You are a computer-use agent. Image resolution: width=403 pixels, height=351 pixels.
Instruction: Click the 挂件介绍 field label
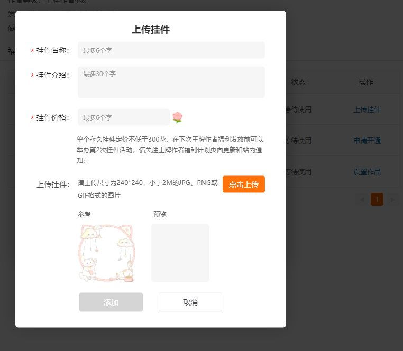pos(52,75)
